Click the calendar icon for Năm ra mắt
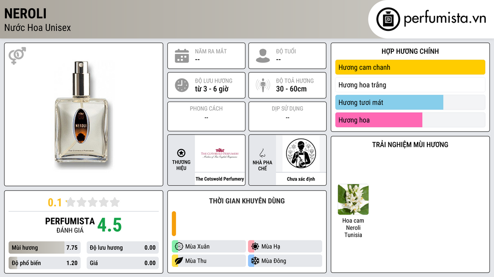The height and width of the screenshot is (277, 494). click(182, 56)
